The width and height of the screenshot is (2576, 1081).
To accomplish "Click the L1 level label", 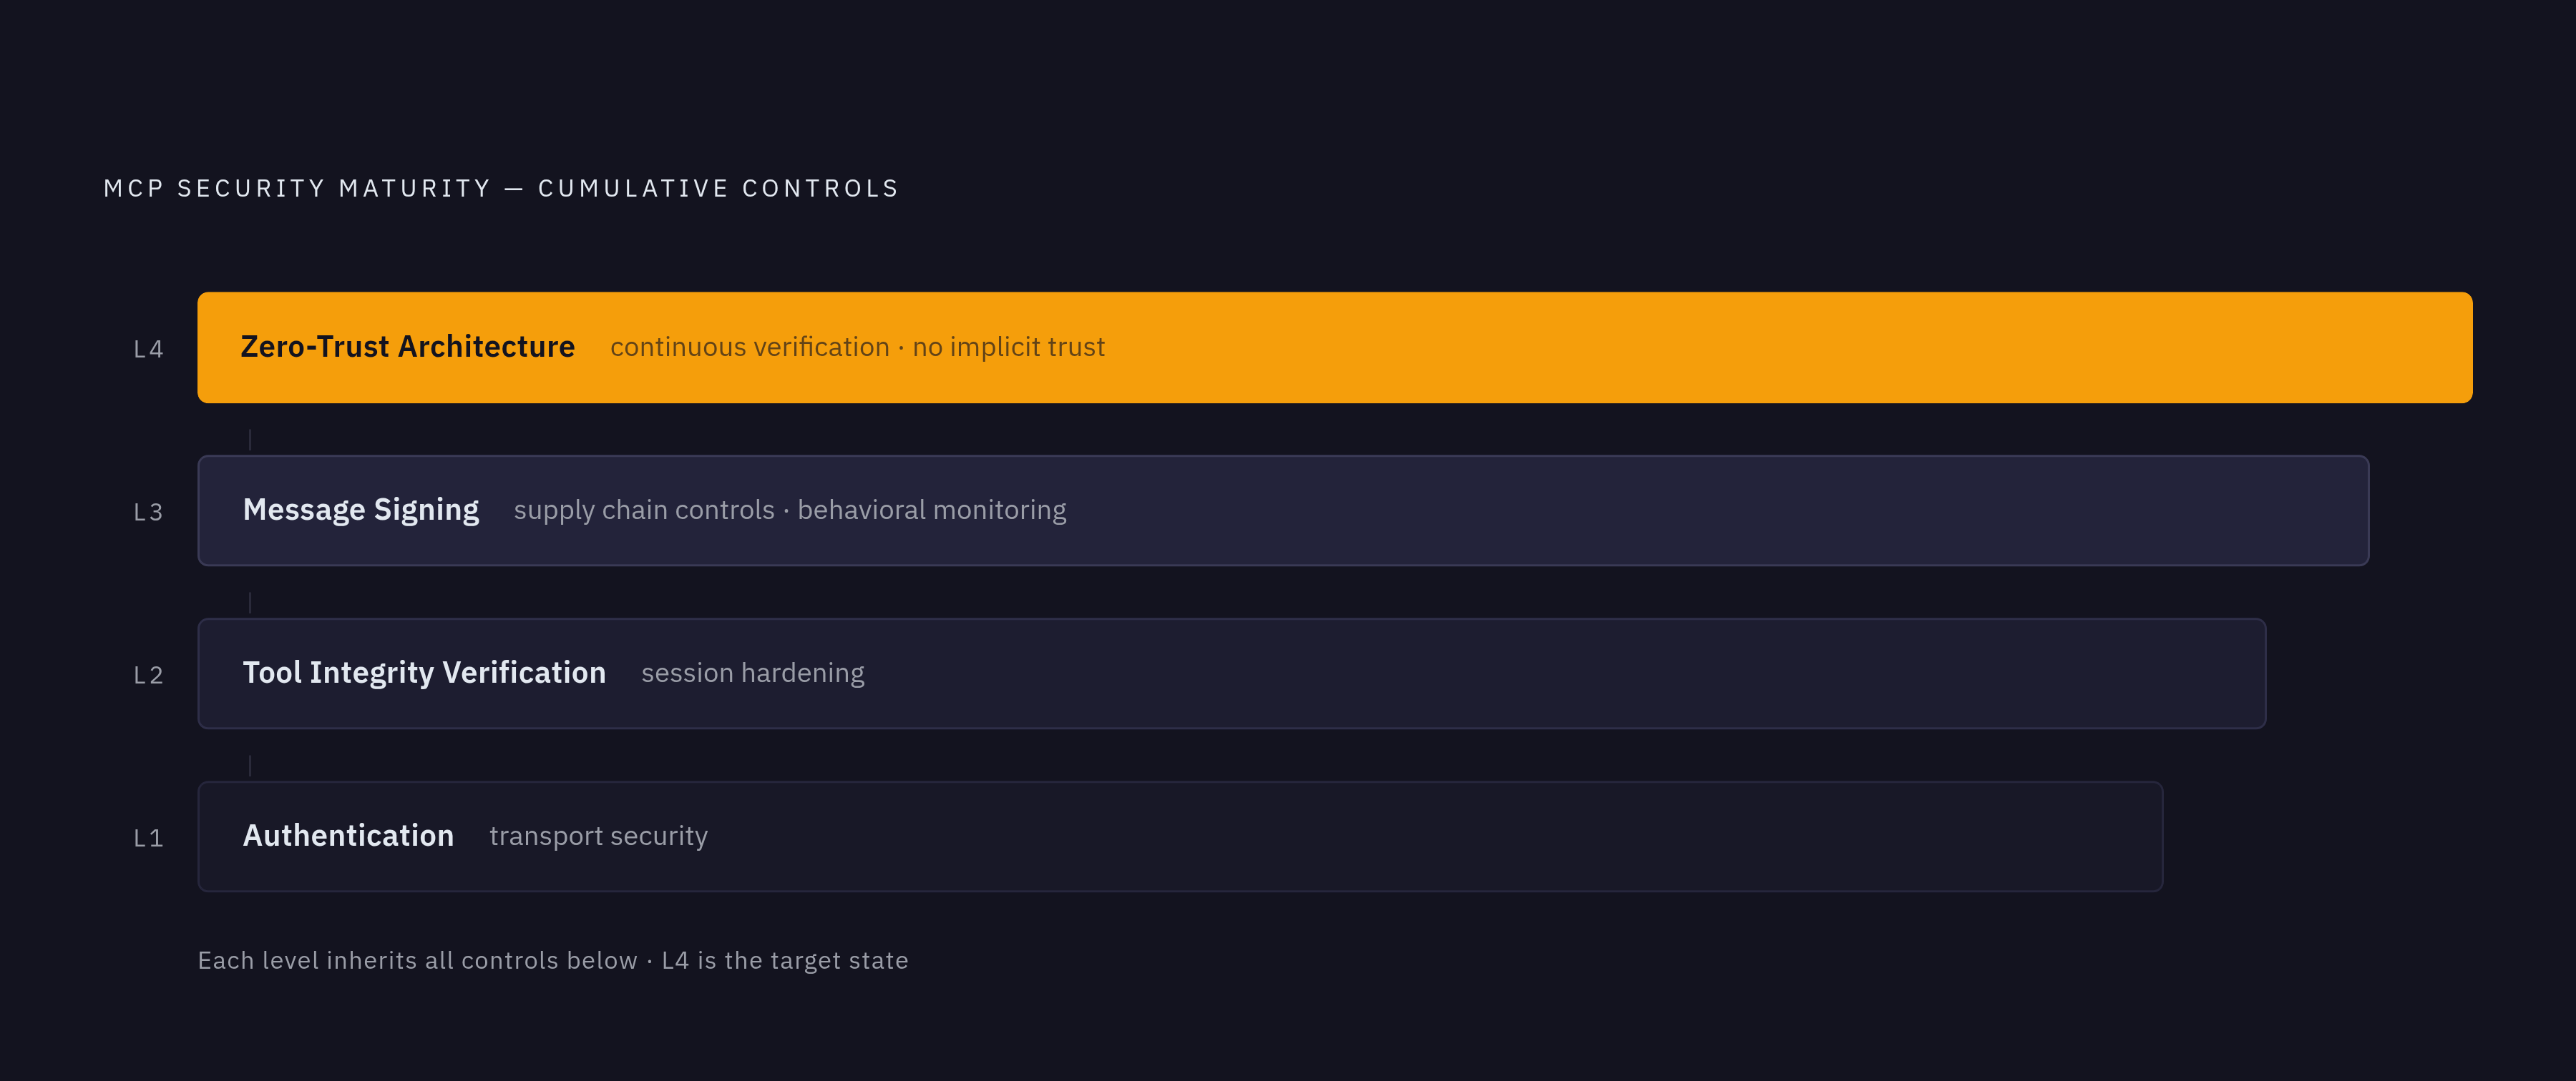I will tap(148, 837).
